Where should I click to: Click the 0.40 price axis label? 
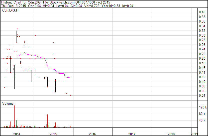coord(202,12)
